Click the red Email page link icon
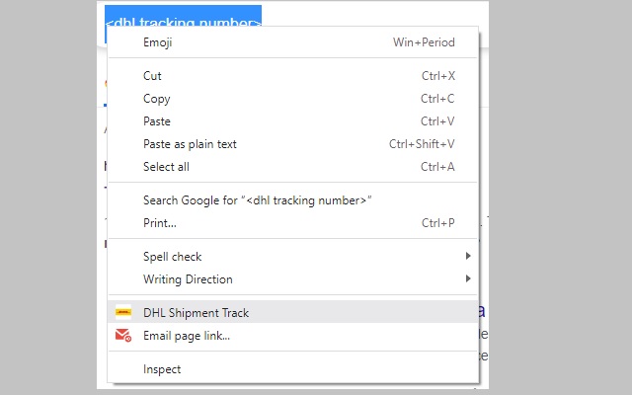Screen dimensions: 632x395 [123, 336]
